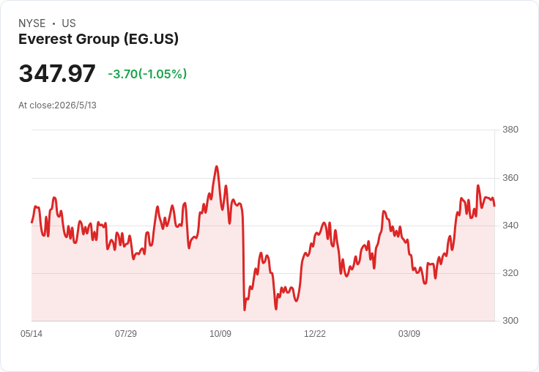Click the lowest trough after the sharp drop
The width and height of the screenshot is (539, 372).
[245, 310]
